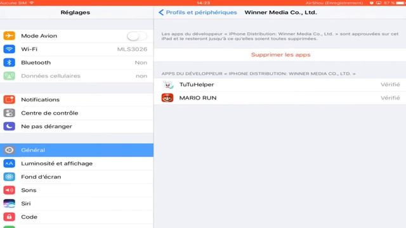
Task: Tap the TuTuHelper app icon
Action: (x=167, y=84)
